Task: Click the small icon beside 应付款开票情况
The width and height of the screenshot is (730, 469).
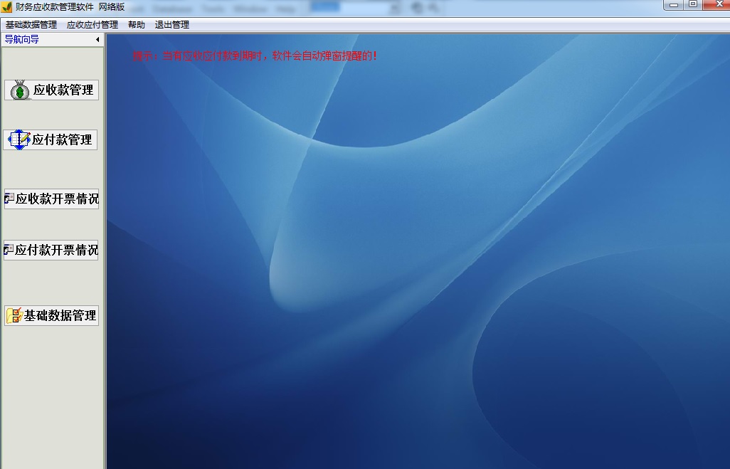Action: coord(9,251)
